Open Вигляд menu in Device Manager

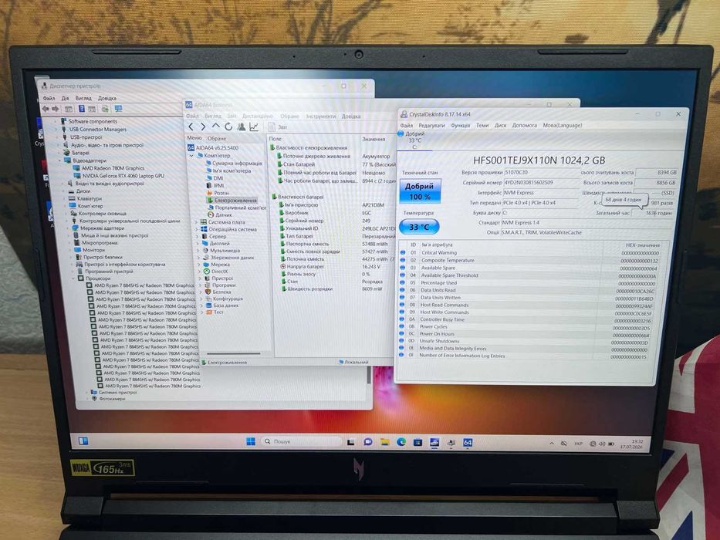(x=83, y=98)
